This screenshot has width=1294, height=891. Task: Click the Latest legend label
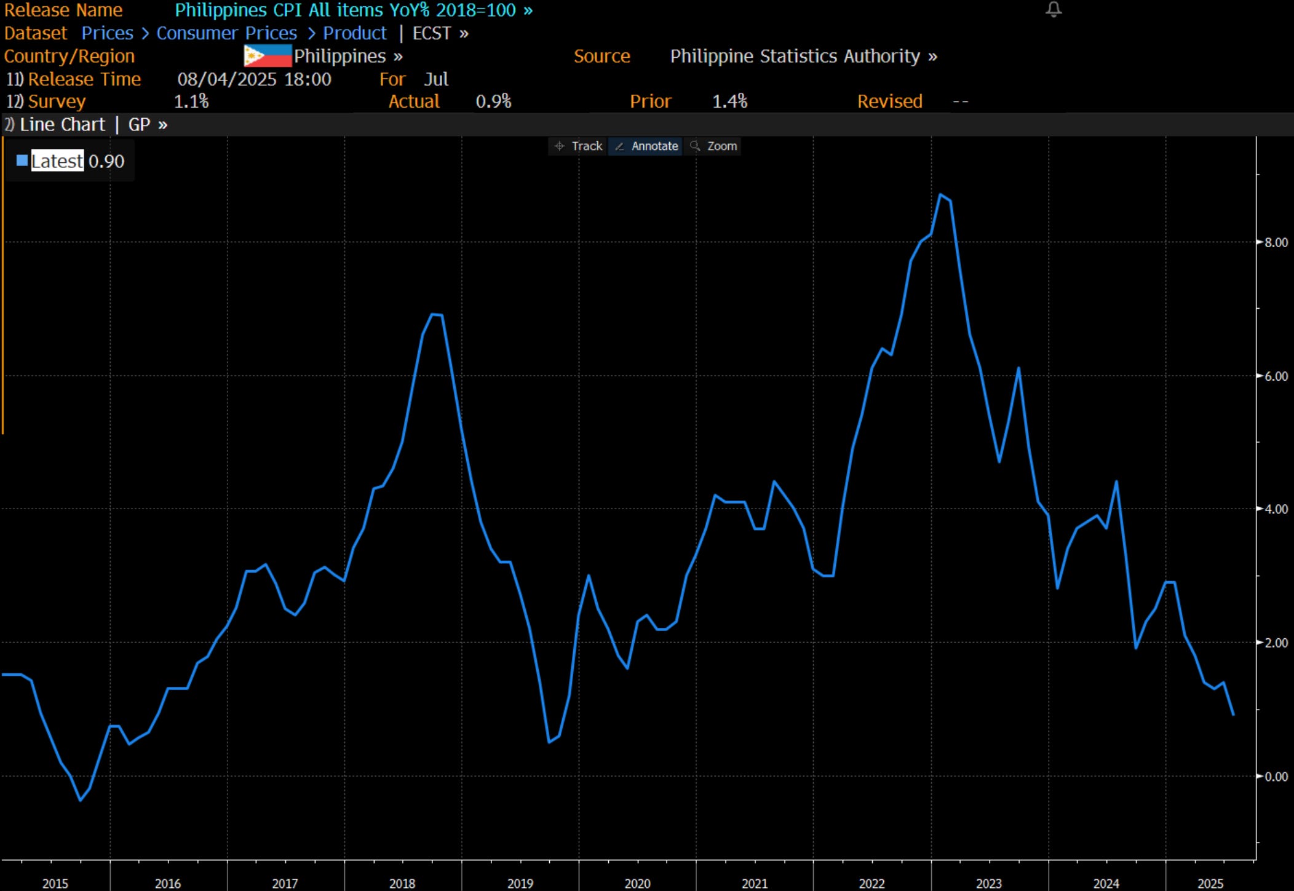tap(57, 161)
